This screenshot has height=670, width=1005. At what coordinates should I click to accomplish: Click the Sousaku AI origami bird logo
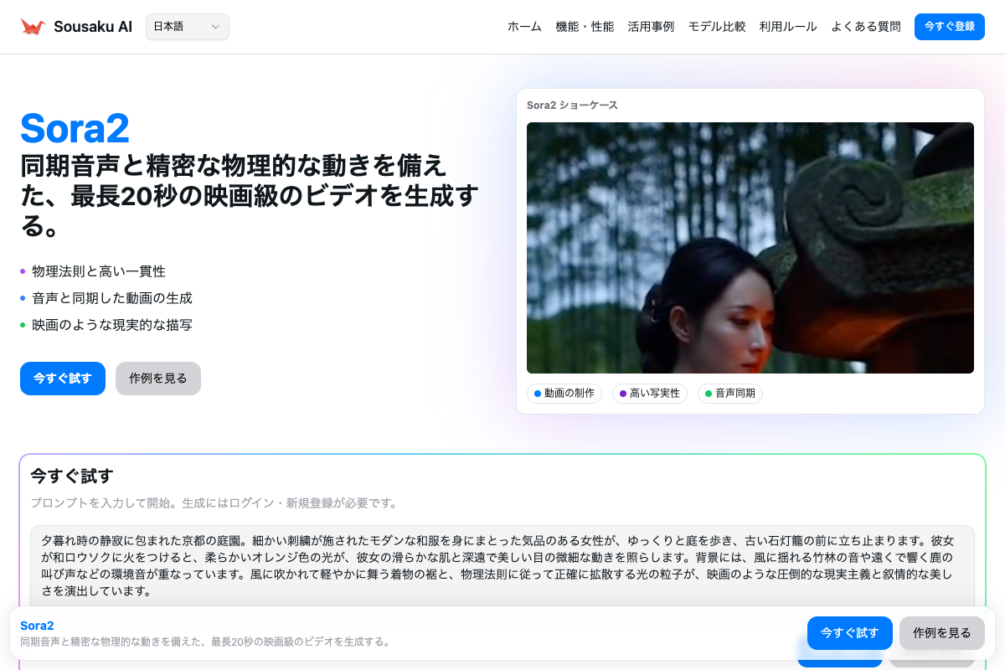tap(33, 27)
